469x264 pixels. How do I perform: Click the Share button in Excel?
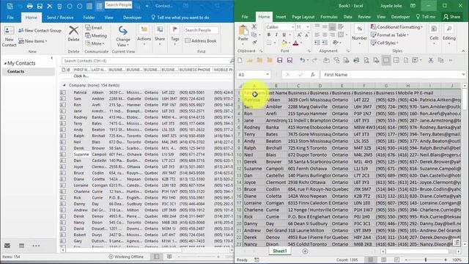click(452, 17)
